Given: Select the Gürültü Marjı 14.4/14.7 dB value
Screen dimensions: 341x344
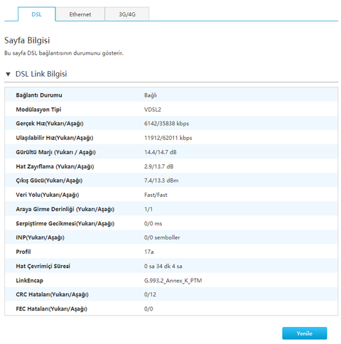Looking at the screenshot, I should click(x=161, y=152).
